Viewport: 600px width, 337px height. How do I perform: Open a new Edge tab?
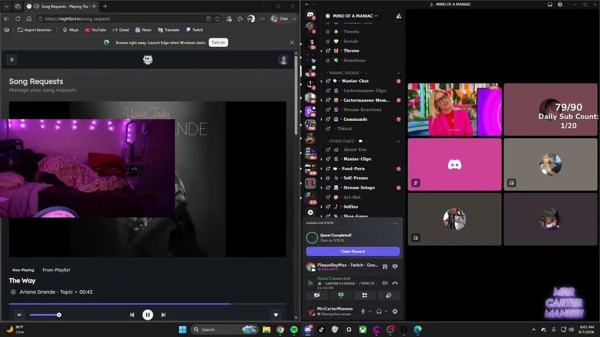click(105, 6)
